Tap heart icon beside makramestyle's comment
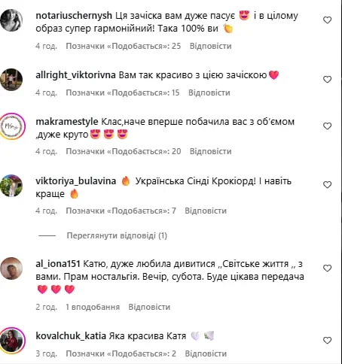The height and width of the screenshot is (364, 342). (x=327, y=126)
